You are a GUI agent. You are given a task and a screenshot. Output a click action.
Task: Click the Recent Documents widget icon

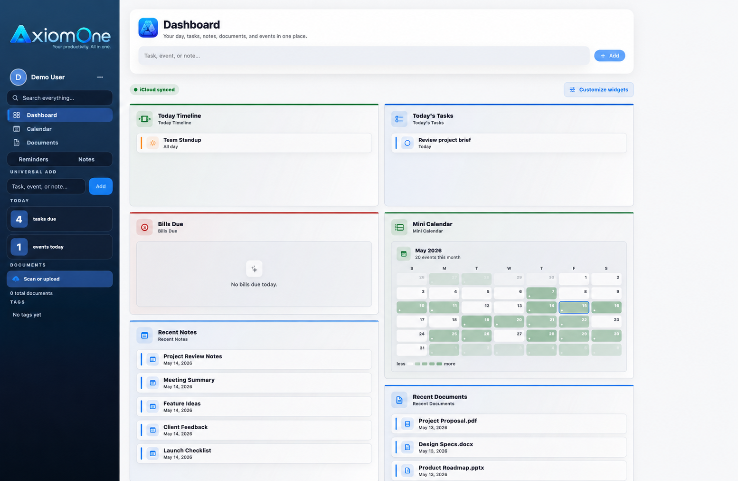[x=399, y=400]
